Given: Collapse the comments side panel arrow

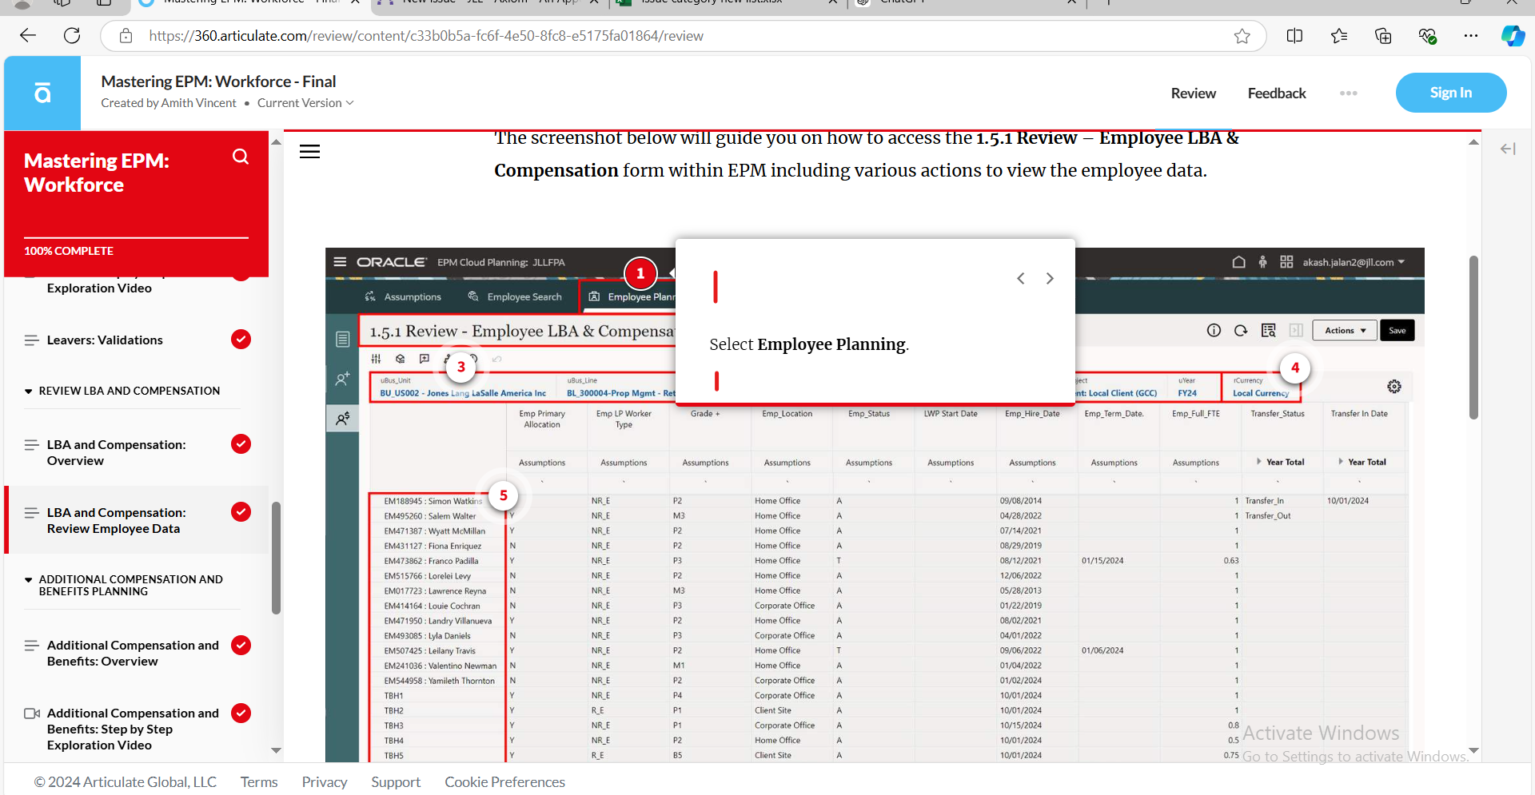Looking at the screenshot, I should 1508,149.
